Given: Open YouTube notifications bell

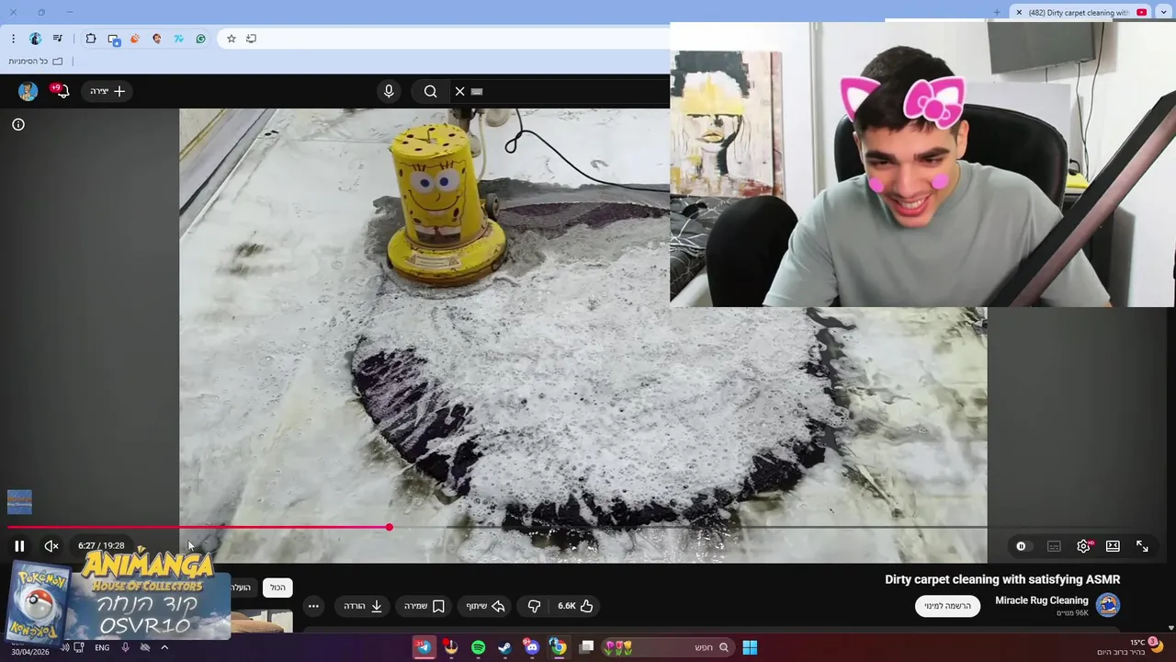Looking at the screenshot, I should pos(62,91).
